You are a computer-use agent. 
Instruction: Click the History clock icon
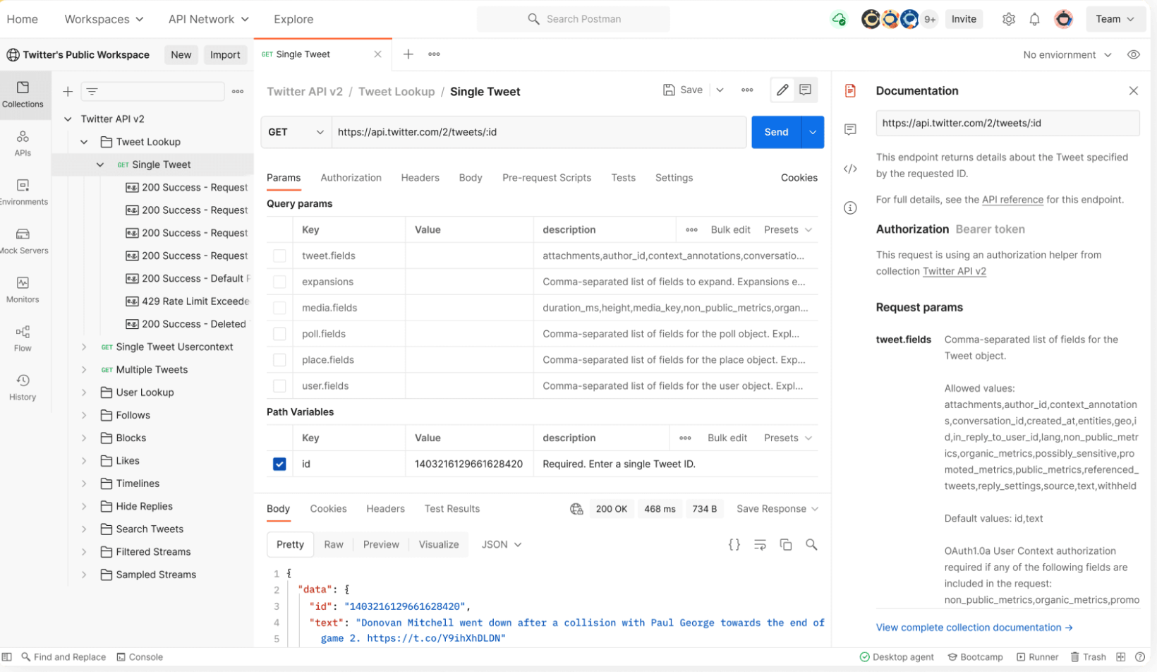pos(23,380)
